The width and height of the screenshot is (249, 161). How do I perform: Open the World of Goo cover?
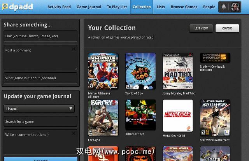point(140,71)
